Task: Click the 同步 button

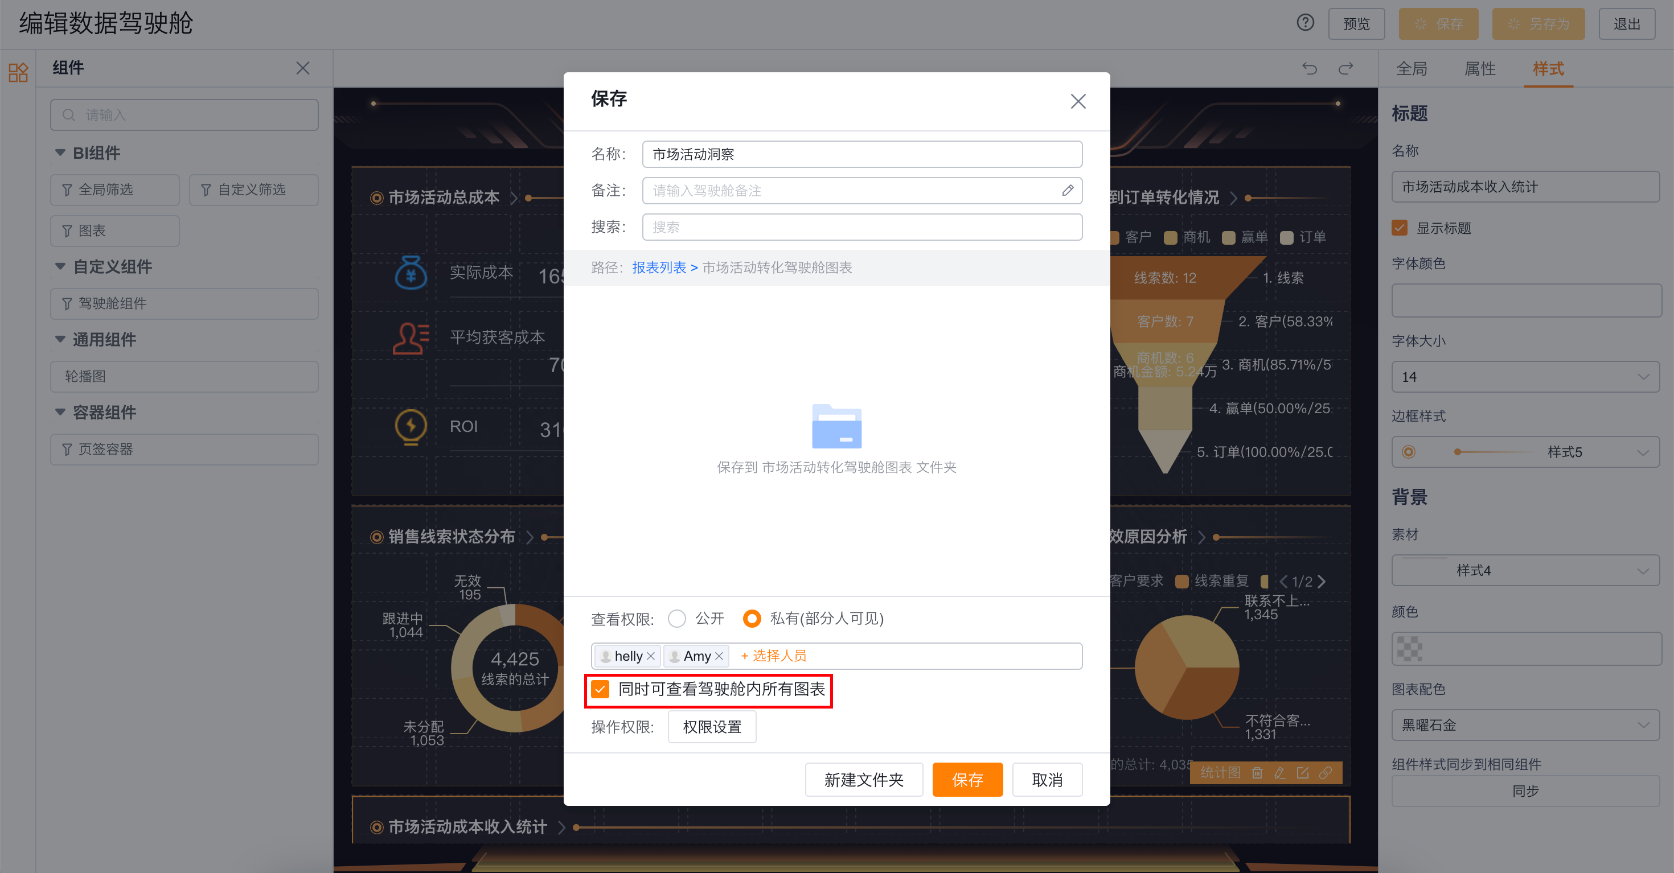Action: coord(1525,791)
